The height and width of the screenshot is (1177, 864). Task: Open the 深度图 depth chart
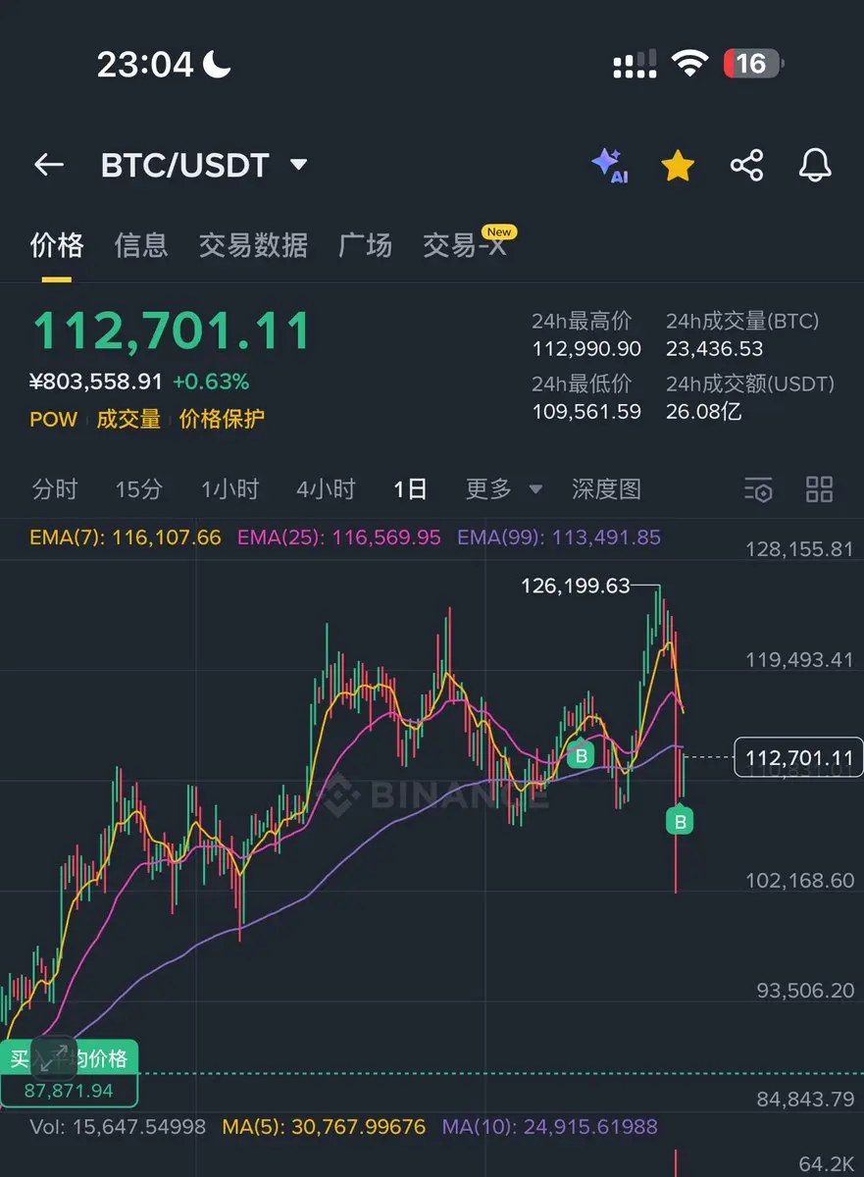coord(606,488)
